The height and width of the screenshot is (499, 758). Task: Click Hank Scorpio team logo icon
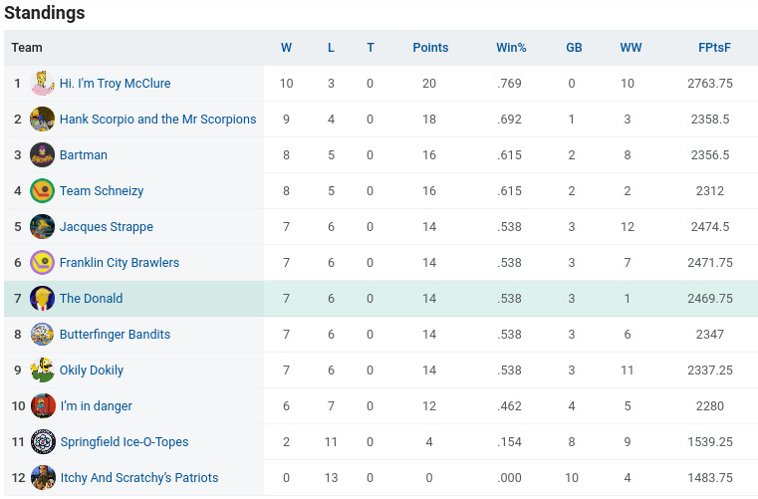coord(42,120)
